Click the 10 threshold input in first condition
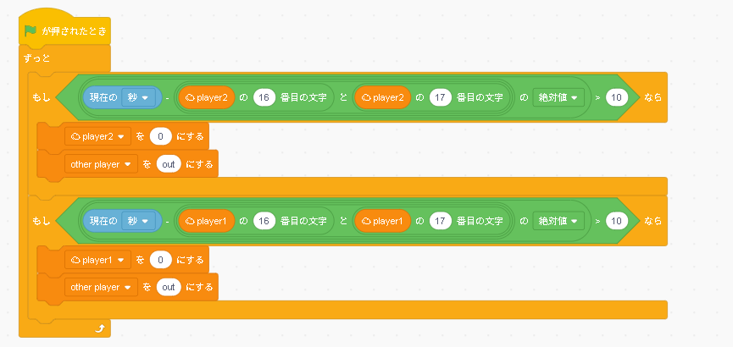This screenshot has height=347, width=733. click(x=616, y=97)
